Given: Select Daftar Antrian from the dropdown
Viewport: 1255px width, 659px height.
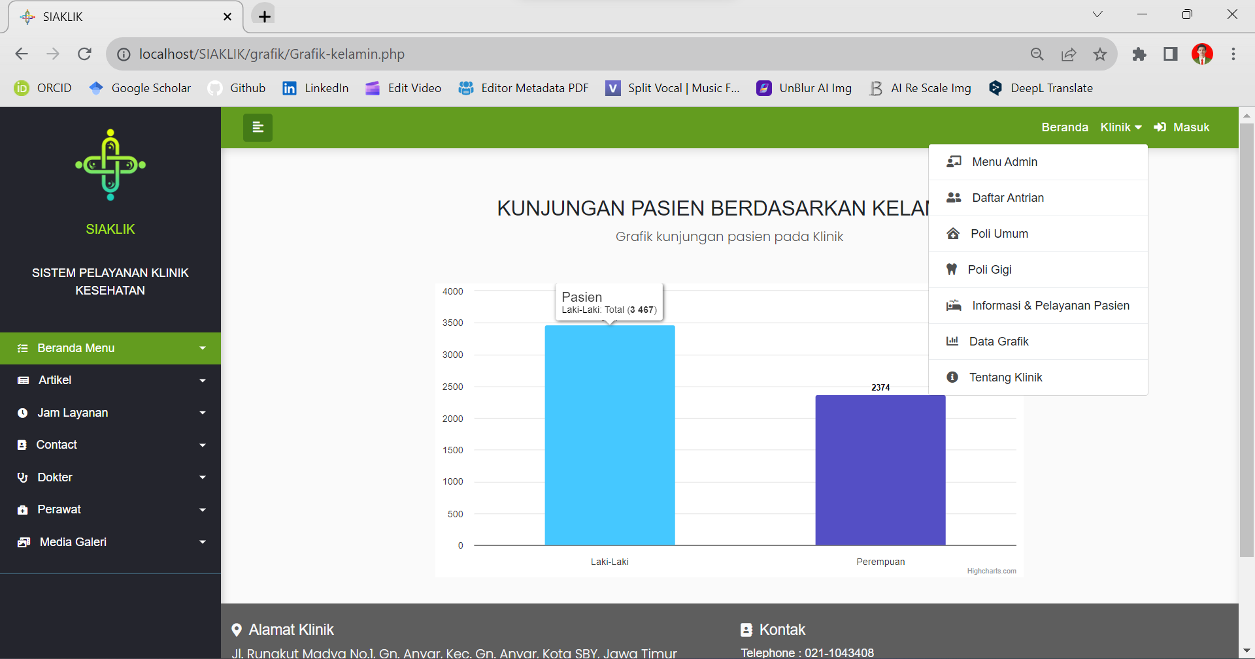Looking at the screenshot, I should [x=1038, y=198].
